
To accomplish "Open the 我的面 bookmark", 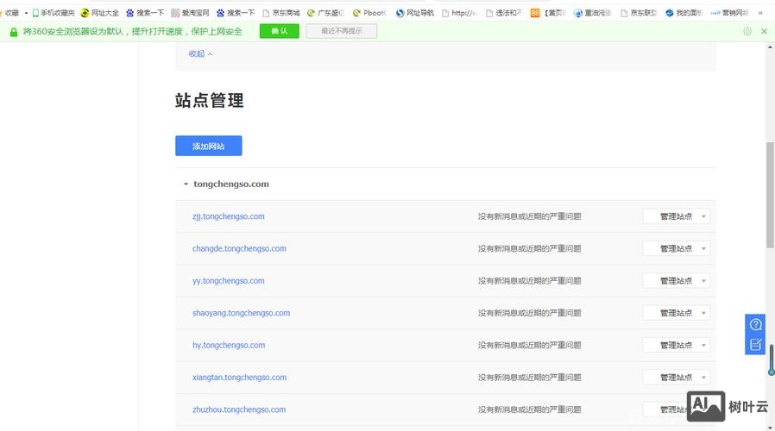I will pyautogui.click(x=684, y=13).
